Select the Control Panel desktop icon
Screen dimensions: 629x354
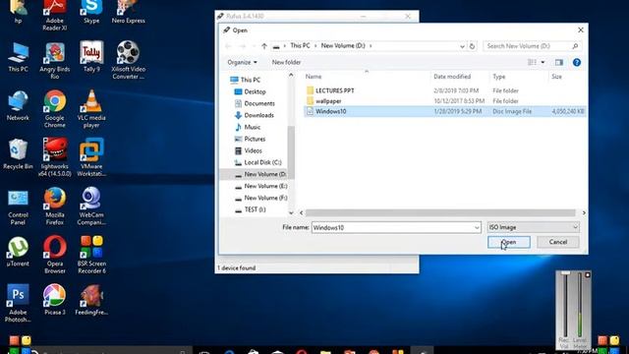coord(18,206)
